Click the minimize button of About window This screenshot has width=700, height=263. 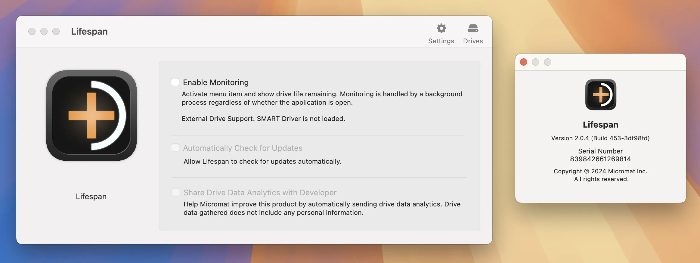click(x=536, y=62)
